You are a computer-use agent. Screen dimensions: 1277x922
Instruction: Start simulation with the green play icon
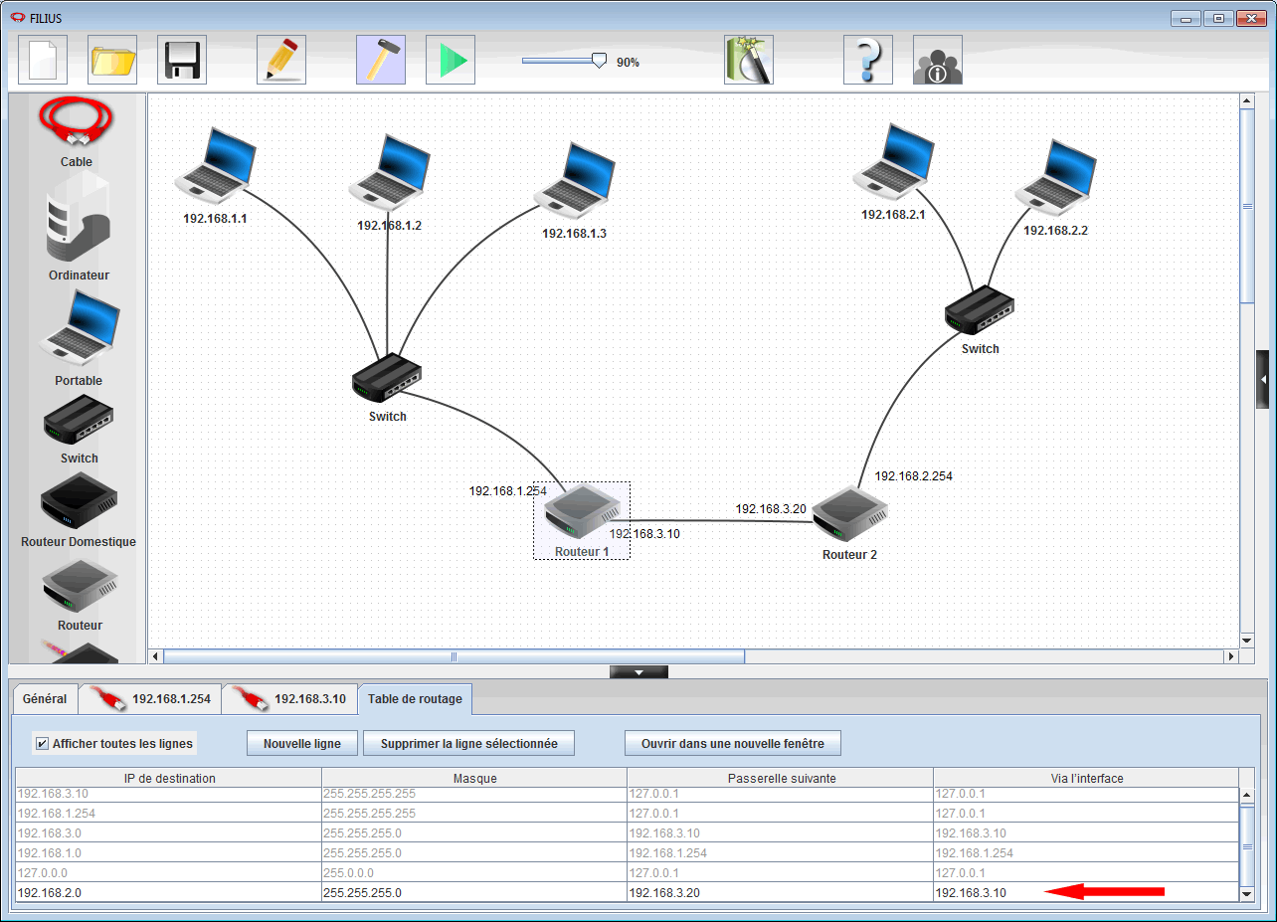pyautogui.click(x=451, y=61)
